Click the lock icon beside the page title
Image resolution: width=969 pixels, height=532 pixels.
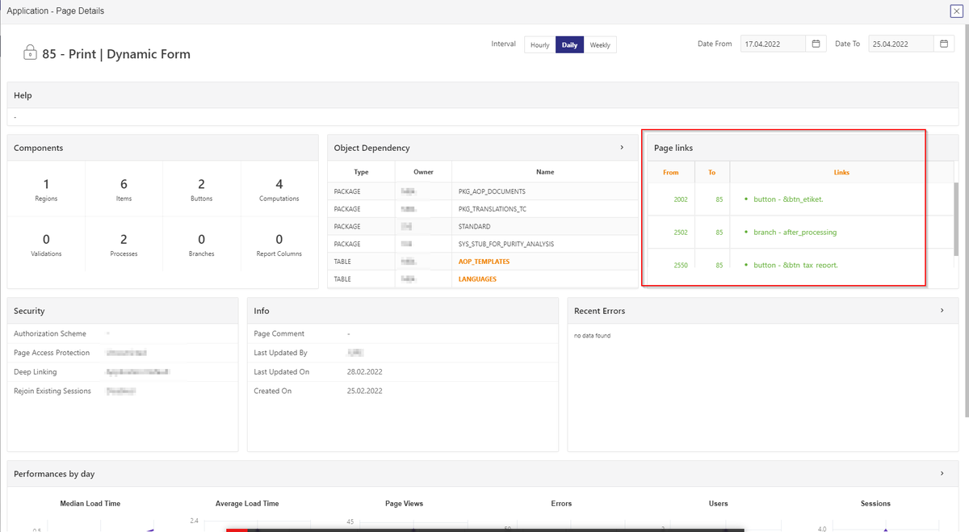pos(30,54)
